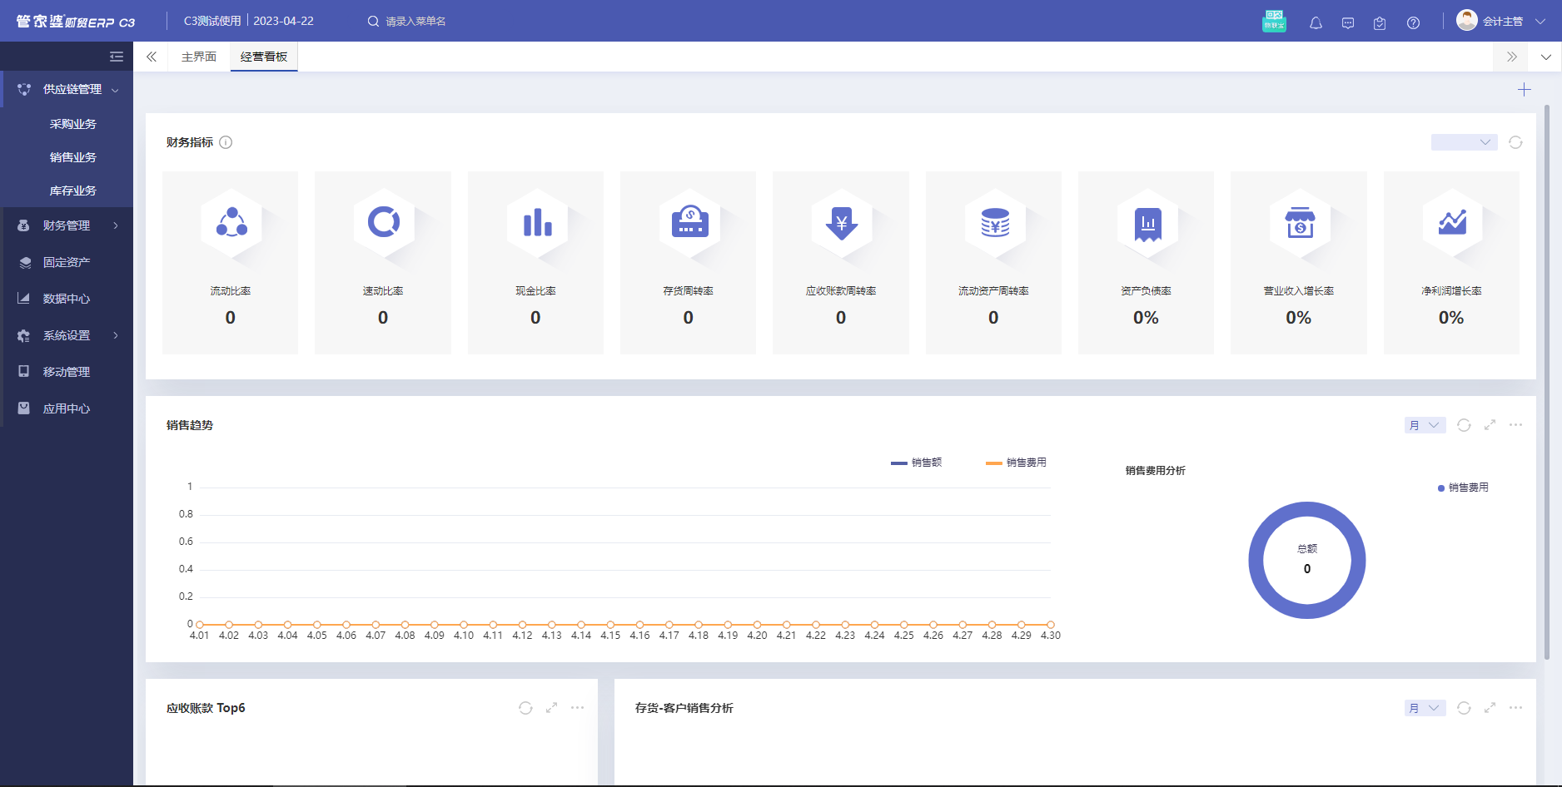Toggle 销售费用 legend of donut chart
1562x787 pixels.
[x=1463, y=488]
